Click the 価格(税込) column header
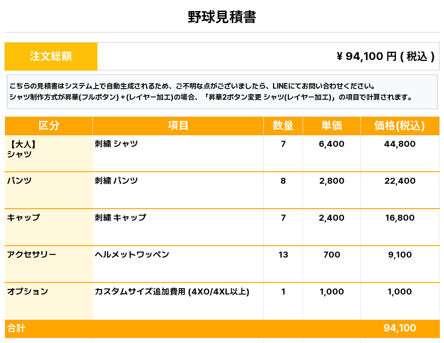The image size is (444, 343). (400, 126)
